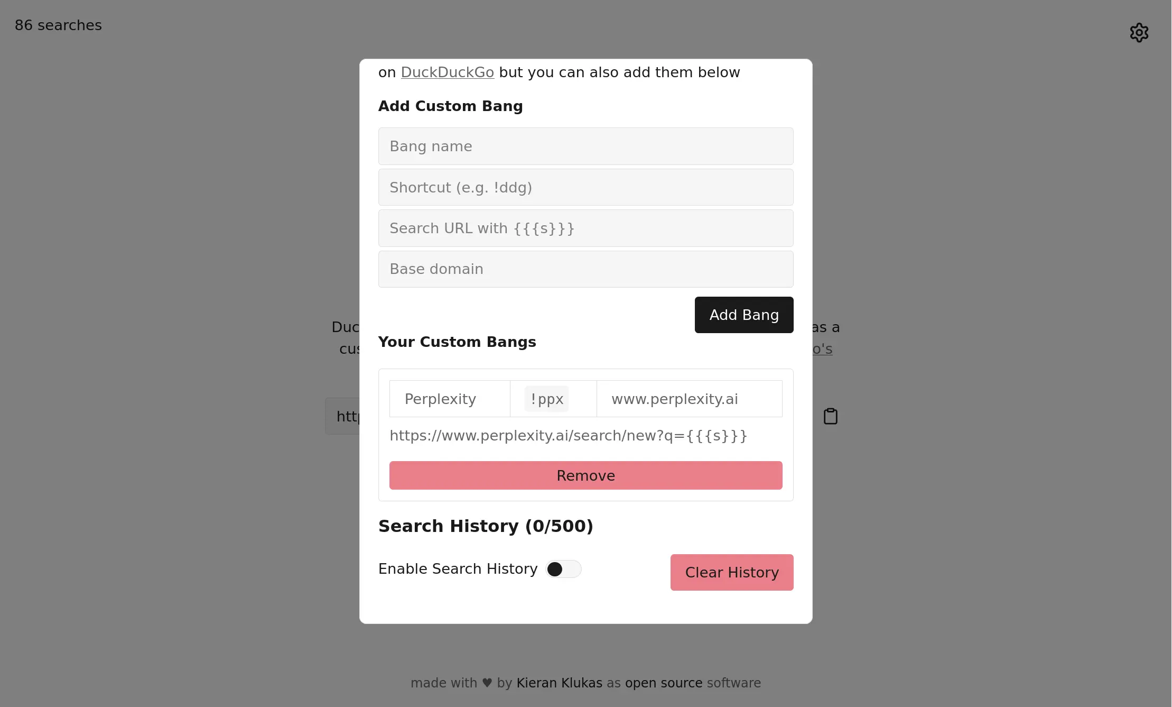This screenshot has width=1172, height=707.
Task: Click the Bang name input field
Action: point(585,146)
